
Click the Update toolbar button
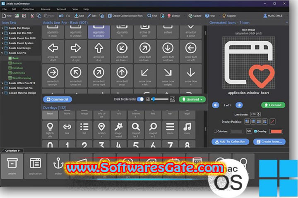click(195, 16)
